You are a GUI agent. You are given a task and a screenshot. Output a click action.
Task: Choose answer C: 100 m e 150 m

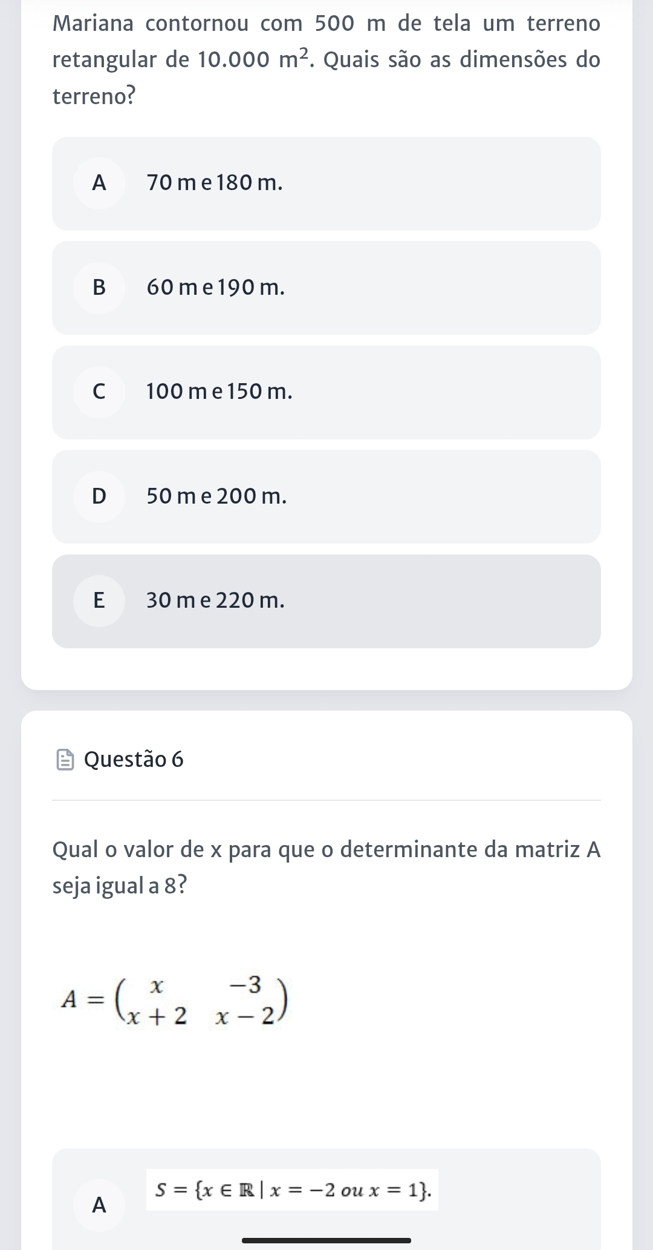(x=326, y=392)
